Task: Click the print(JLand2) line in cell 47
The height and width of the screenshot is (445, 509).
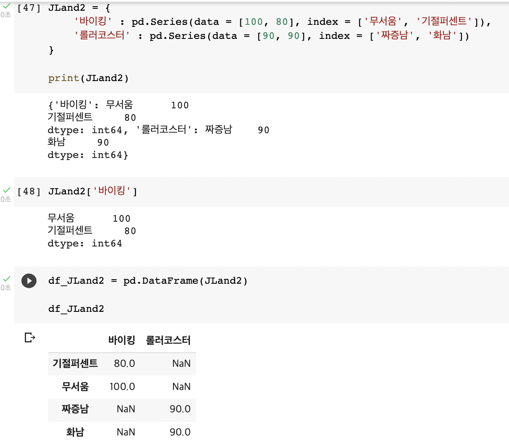Action: click(88, 78)
